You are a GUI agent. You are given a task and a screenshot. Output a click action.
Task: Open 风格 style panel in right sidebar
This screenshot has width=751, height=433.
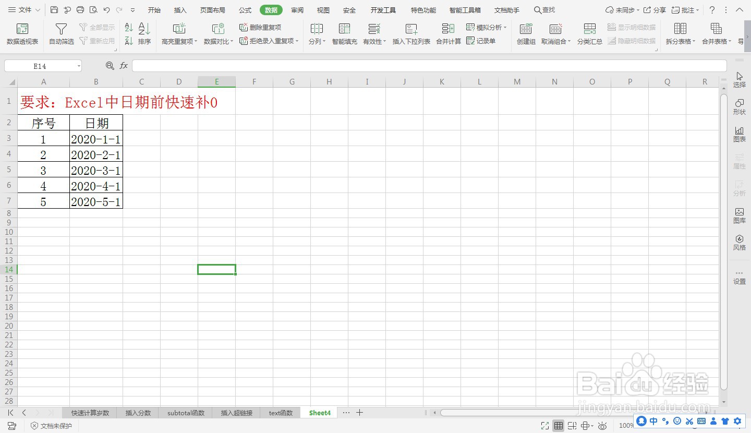point(740,243)
